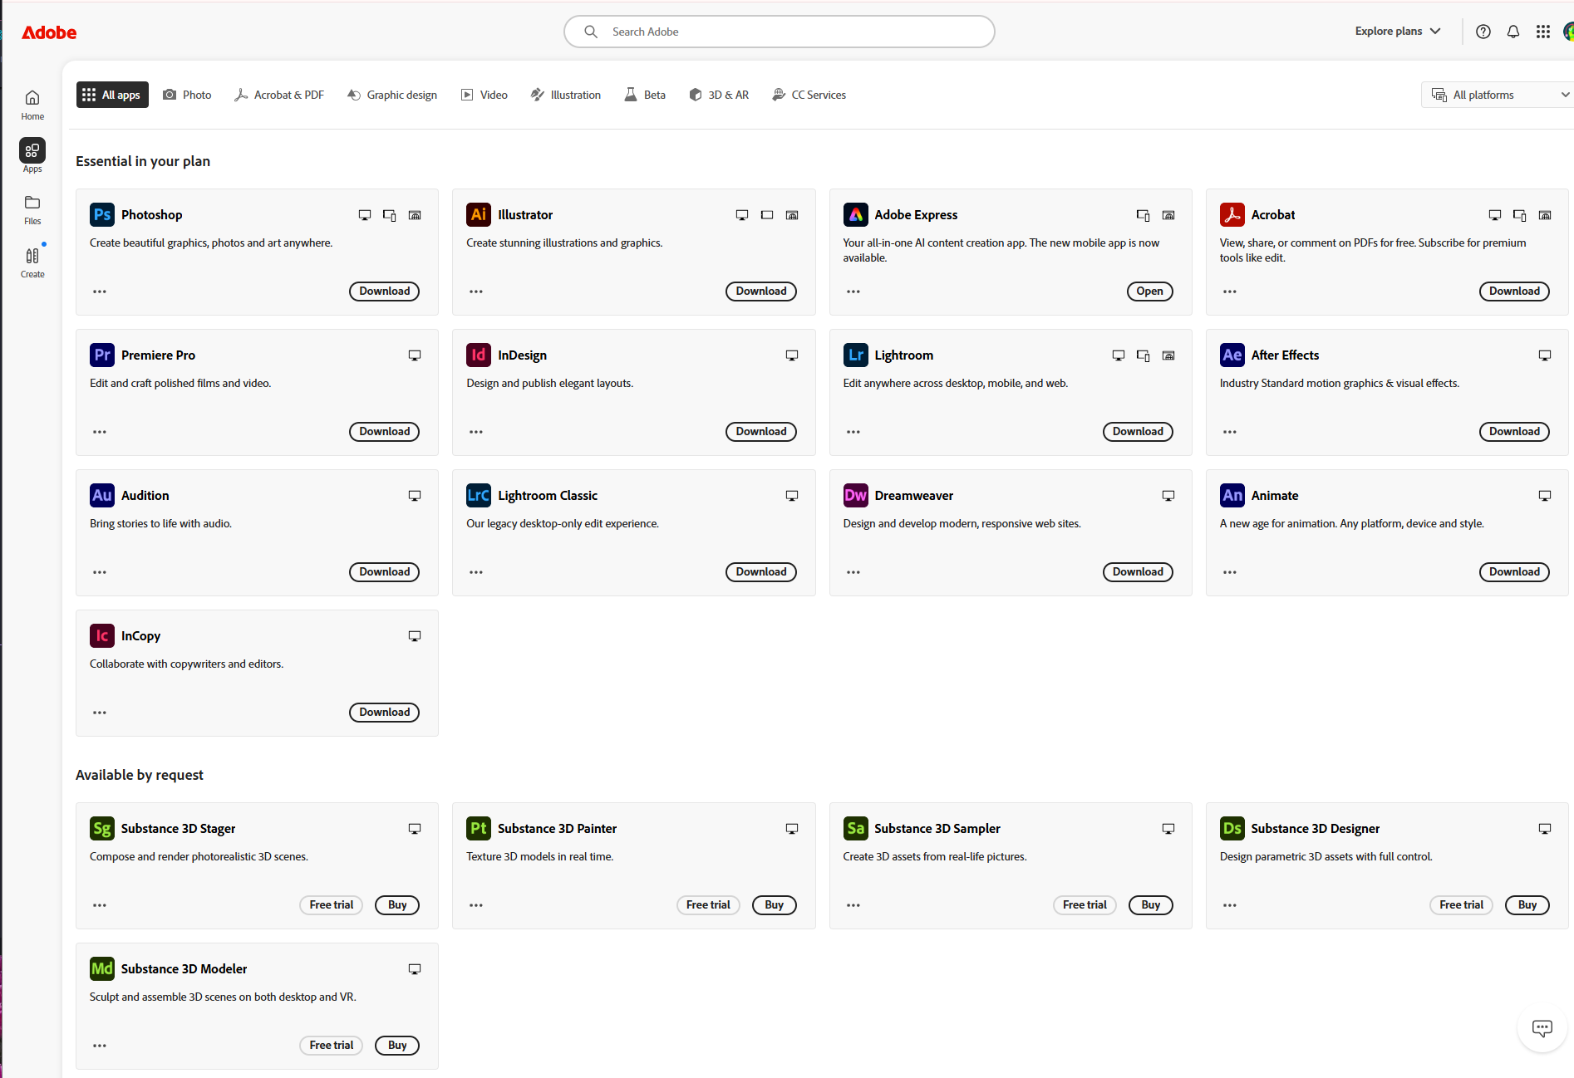This screenshot has height=1078, width=1574.
Task: Switch to the Illustration tab
Action: [566, 95]
